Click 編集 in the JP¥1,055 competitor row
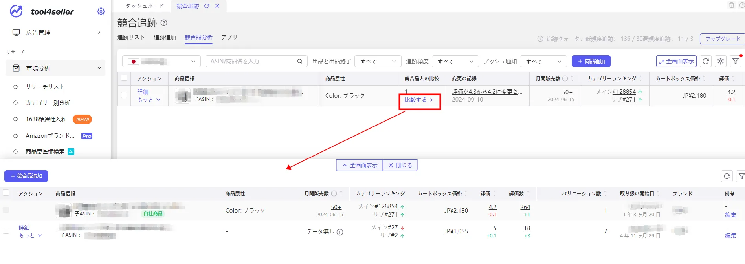 tap(730, 235)
